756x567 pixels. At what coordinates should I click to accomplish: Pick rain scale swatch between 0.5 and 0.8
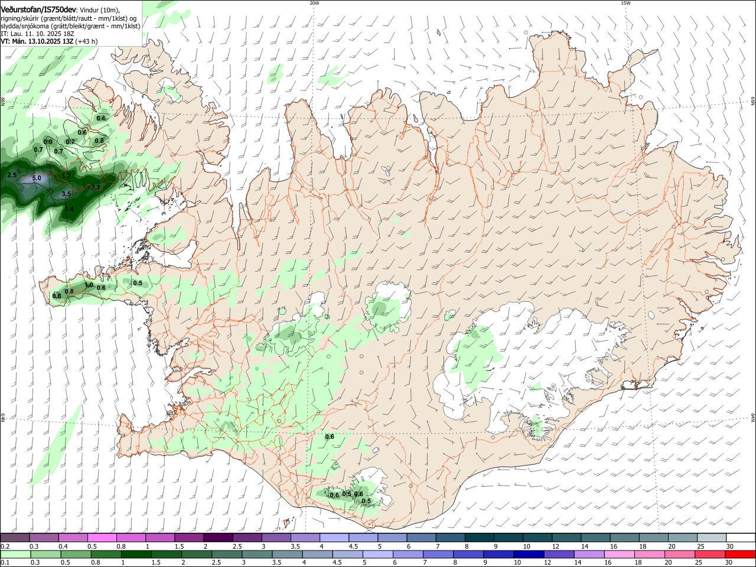(x=76, y=554)
